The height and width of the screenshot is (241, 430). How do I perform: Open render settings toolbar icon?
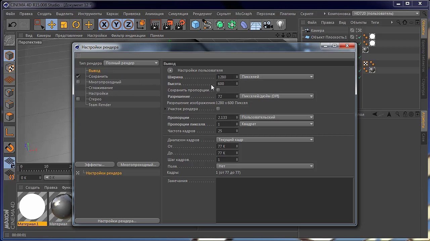tap(180, 25)
